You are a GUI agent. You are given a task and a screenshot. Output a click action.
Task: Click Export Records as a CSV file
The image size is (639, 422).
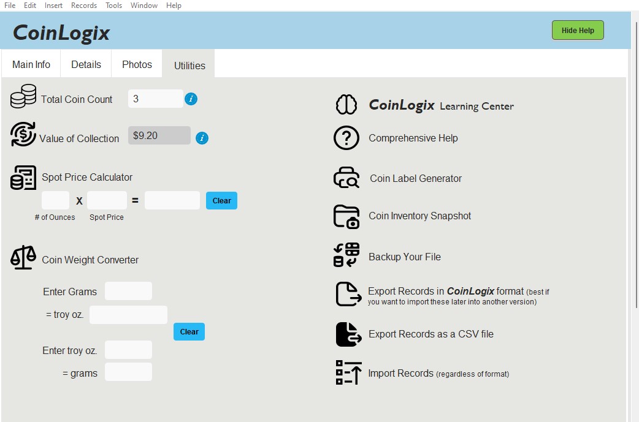click(x=430, y=334)
